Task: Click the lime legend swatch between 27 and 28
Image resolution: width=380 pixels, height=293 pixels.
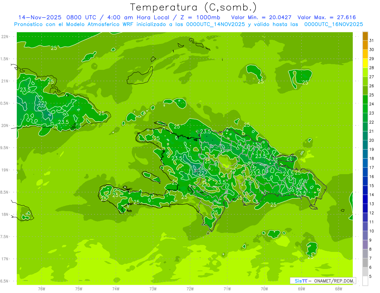Action: 365,72
